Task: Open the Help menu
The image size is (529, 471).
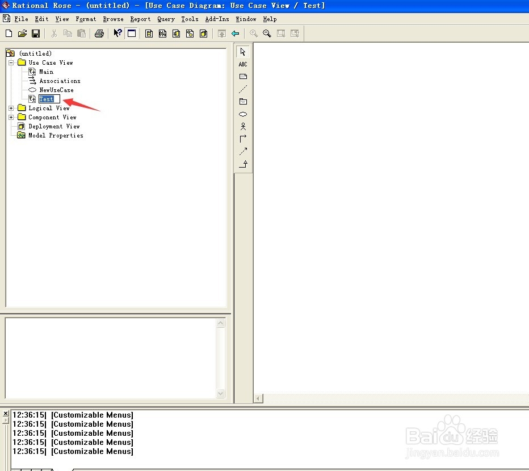Action: click(270, 19)
